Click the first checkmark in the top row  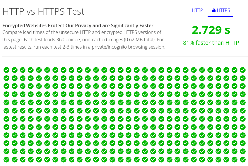(6, 70)
